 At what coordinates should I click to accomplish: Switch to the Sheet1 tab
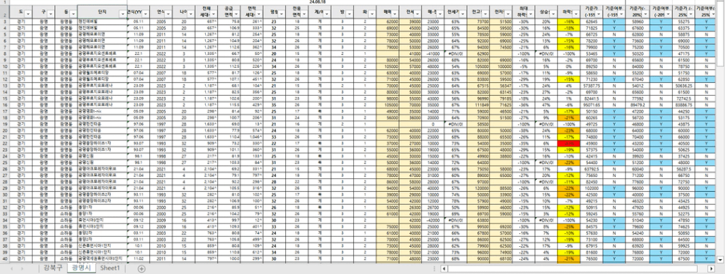click(x=110, y=268)
